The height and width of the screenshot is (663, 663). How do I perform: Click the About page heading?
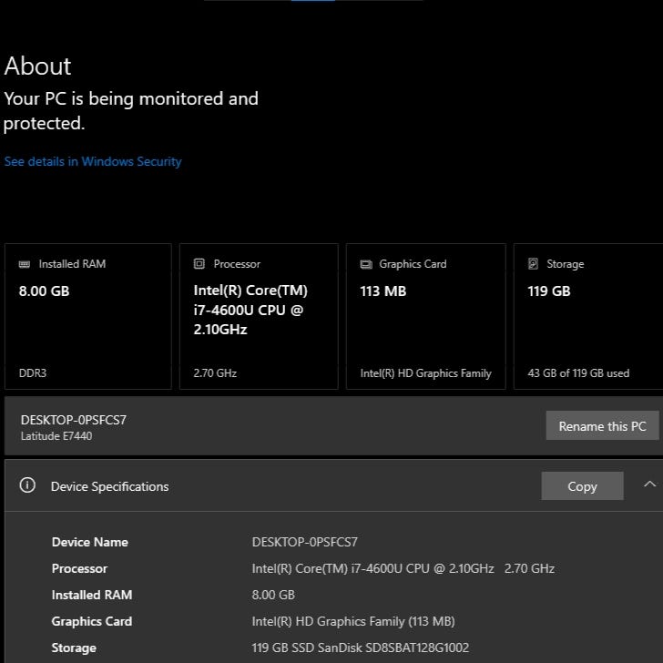tap(37, 66)
